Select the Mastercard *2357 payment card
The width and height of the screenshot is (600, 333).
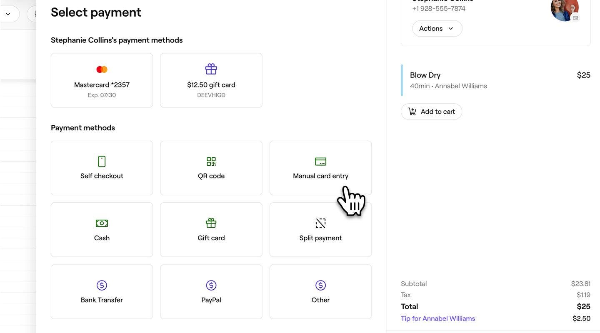coord(102,80)
